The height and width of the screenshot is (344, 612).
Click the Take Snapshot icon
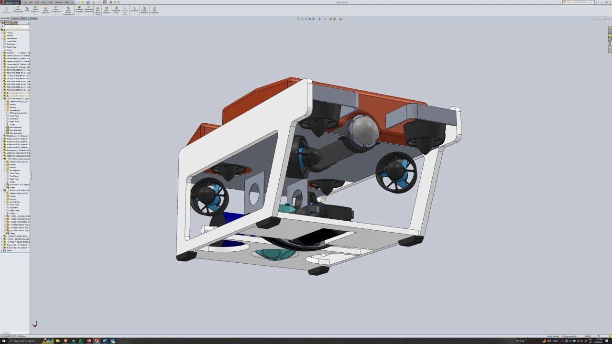pos(154,9)
